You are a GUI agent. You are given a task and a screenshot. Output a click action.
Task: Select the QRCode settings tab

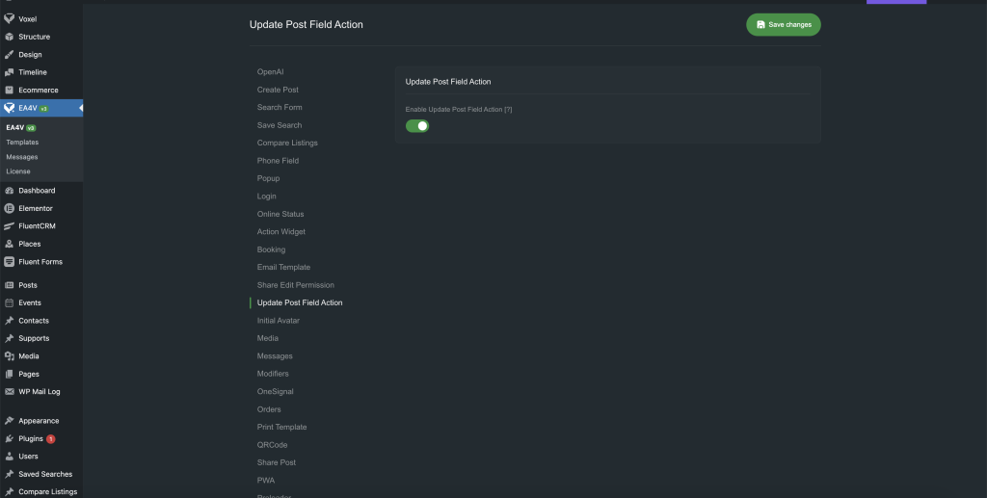(272, 445)
